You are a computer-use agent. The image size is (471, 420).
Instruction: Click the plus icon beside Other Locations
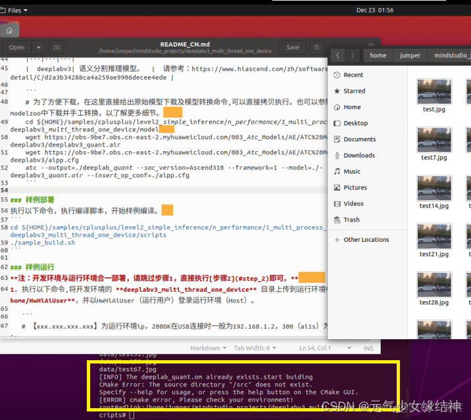[x=337, y=239]
